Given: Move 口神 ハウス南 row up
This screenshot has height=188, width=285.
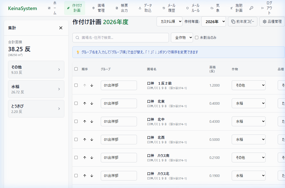Looking at the screenshot, I should point(85,158).
